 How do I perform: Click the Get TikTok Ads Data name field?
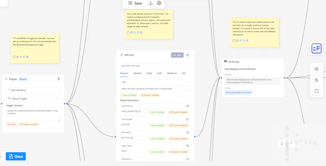tap(155, 66)
